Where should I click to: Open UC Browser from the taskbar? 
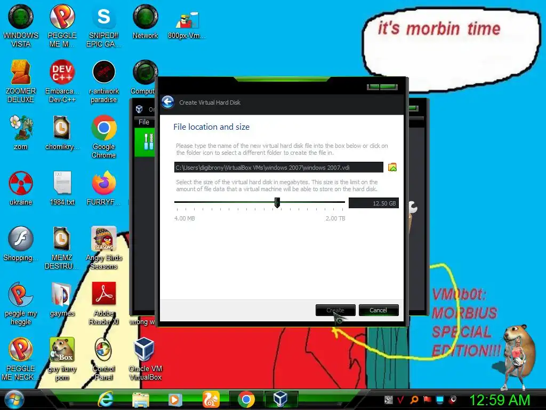coord(211,399)
